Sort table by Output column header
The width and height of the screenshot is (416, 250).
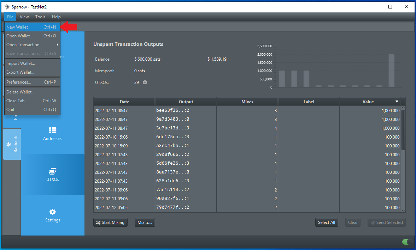(x=186, y=102)
